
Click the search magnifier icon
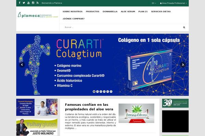click(x=184, y=27)
